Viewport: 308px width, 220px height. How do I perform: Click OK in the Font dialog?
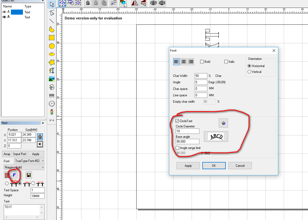tap(214, 165)
